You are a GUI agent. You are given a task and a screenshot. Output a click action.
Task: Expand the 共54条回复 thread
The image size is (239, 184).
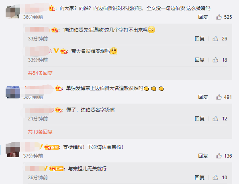pos(40,73)
